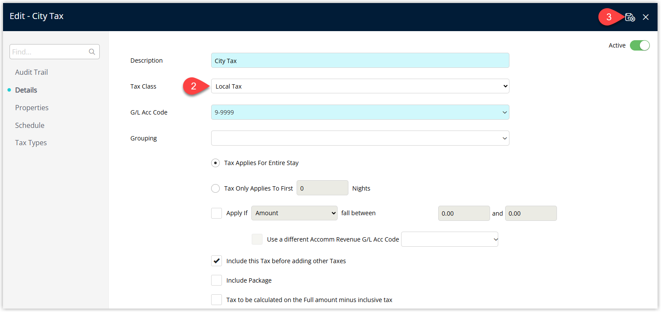This screenshot has width=661, height=312.
Task: Check the Include Package checkbox
Action: [216, 280]
